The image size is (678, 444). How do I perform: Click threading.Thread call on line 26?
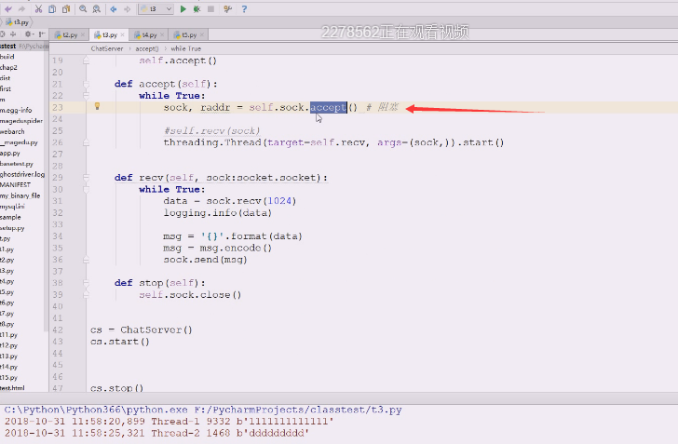pyautogui.click(x=212, y=142)
